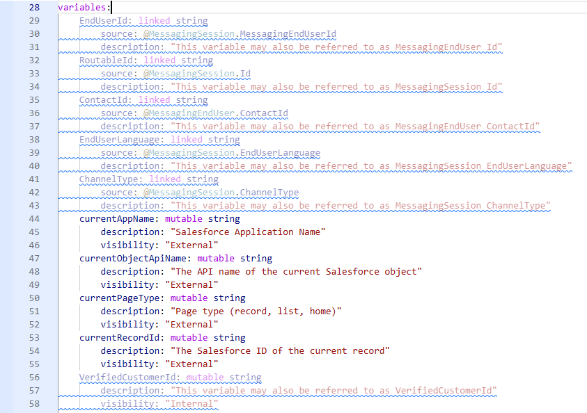Select the @MessagingSession.MessagingEndUserId source reference

[240, 34]
